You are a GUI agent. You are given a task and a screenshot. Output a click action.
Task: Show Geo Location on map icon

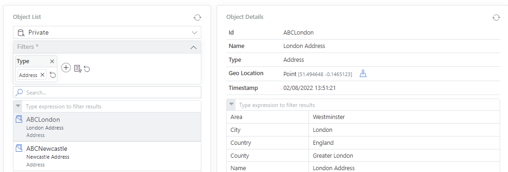pos(363,74)
